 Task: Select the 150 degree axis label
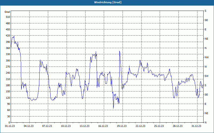tap(8, 92)
